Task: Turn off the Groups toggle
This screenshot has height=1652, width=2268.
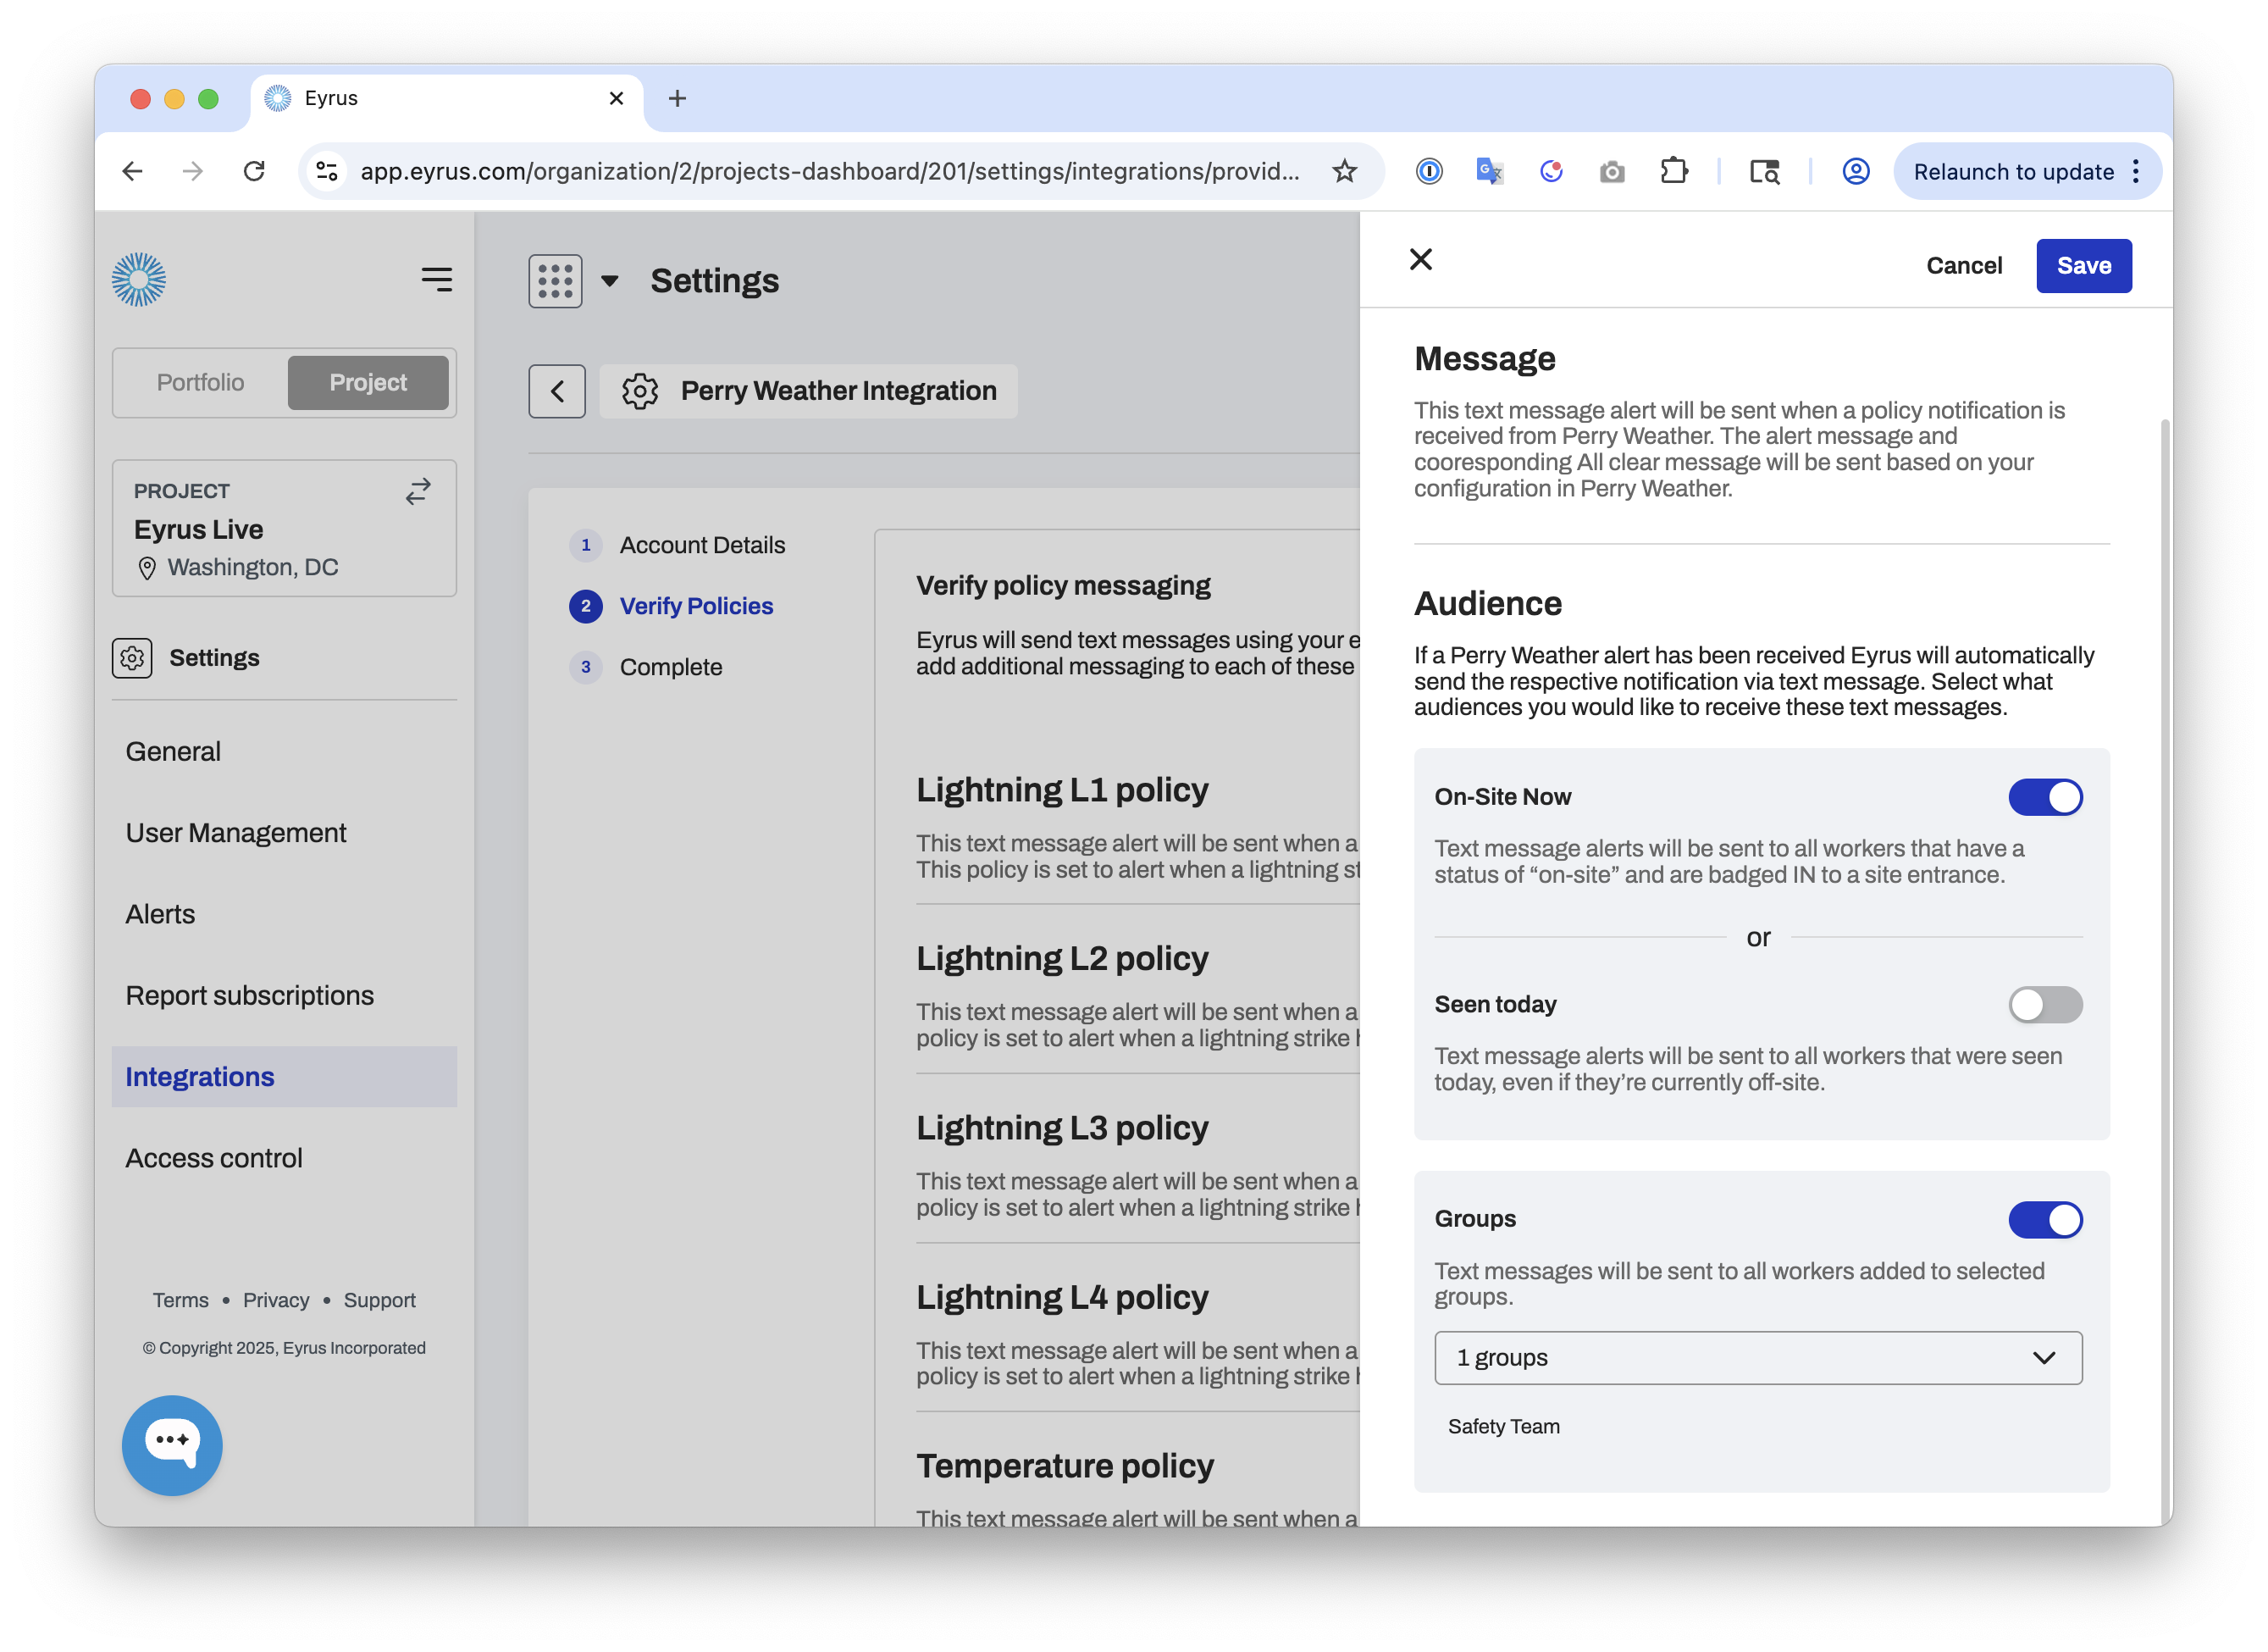Action: tap(2045, 1220)
